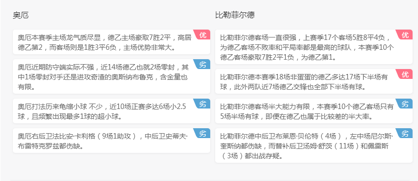This screenshot has height=181, width=418.
Task: Open the 比勒菲尔德客场半大能力有限 card
Action: point(314,111)
